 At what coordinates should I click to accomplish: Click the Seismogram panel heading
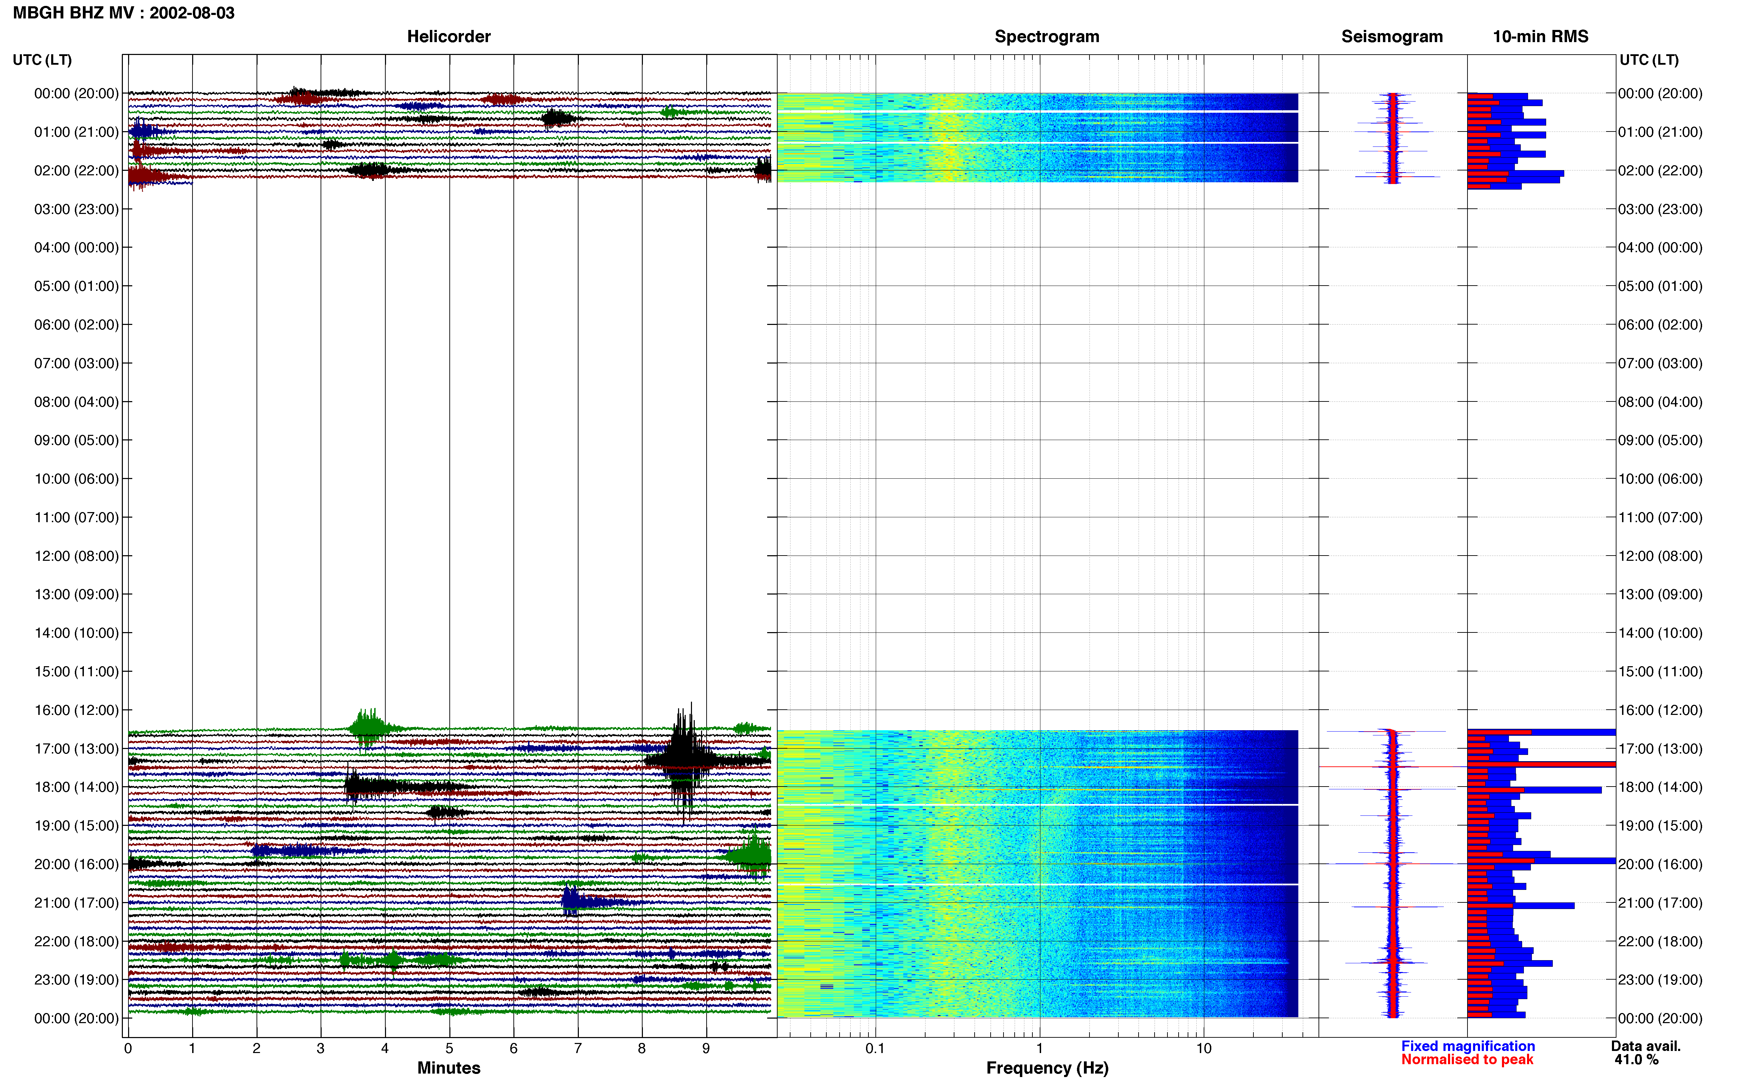point(1392,37)
